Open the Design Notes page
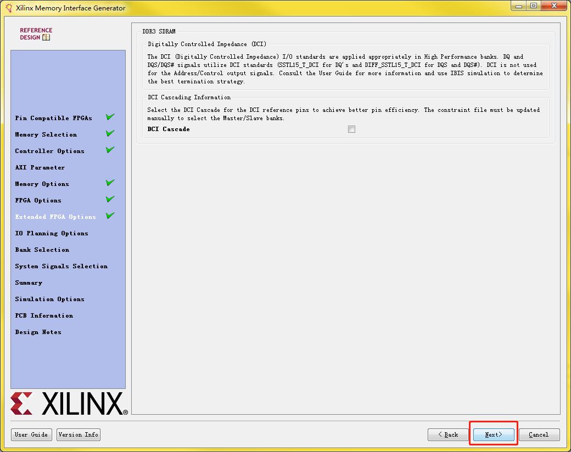The image size is (571, 452). click(38, 332)
